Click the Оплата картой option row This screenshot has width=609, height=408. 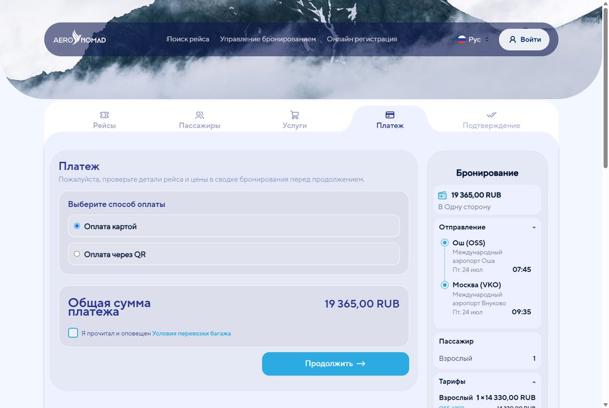click(234, 226)
